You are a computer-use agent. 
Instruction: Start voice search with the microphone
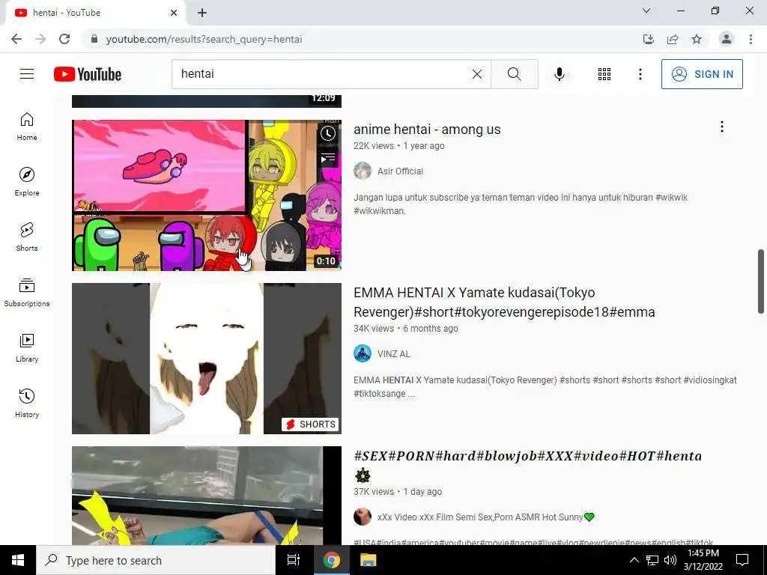[x=560, y=74]
